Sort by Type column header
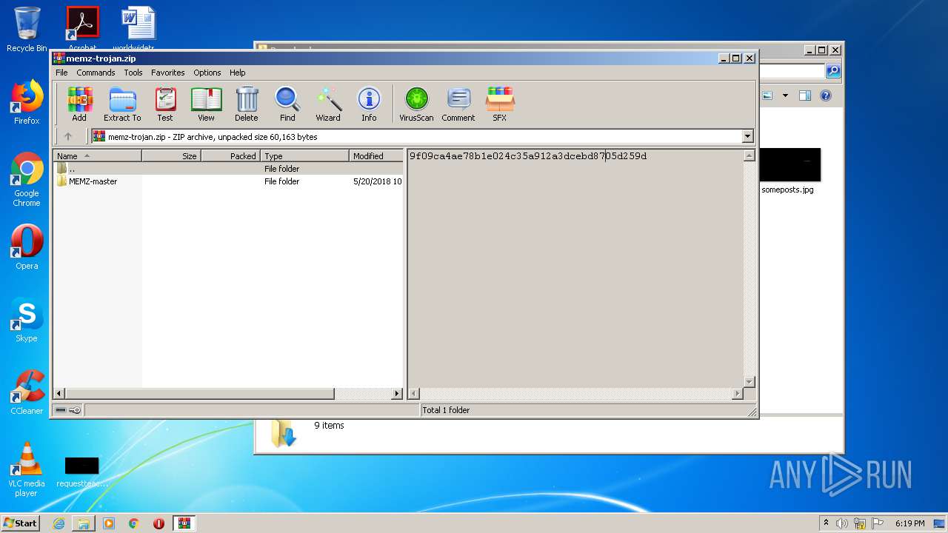 [x=304, y=156]
